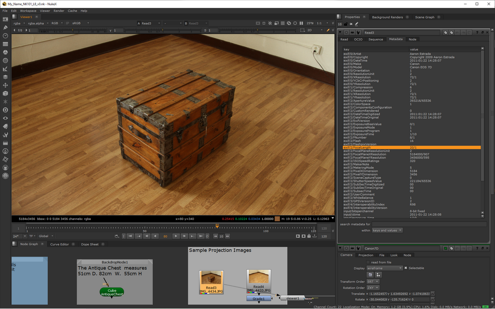The width and height of the screenshot is (495, 309).
Task: Switch to the Scene Graph tab
Action: tap(425, 17)
